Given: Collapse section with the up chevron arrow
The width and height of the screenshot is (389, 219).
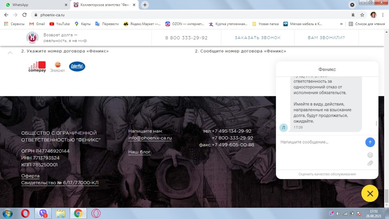Looking at the screenshot, I should pos(10,53).
